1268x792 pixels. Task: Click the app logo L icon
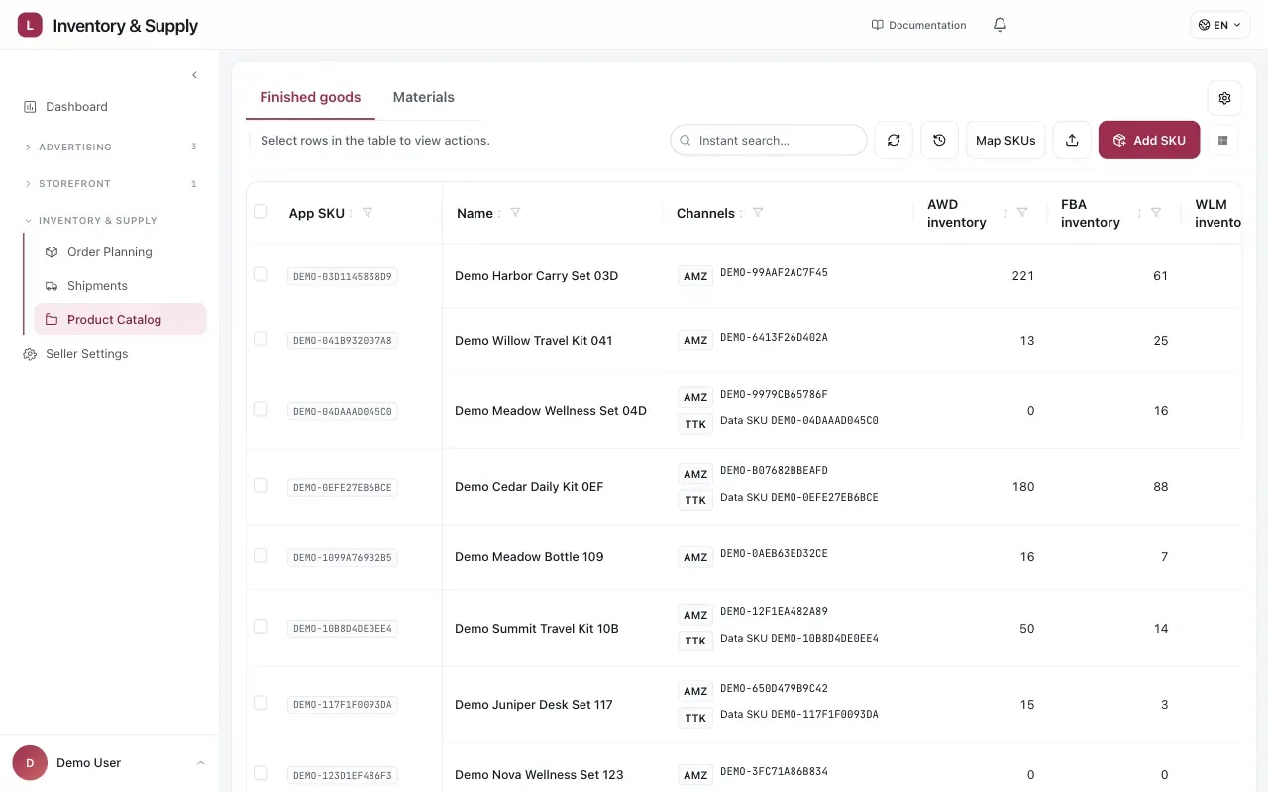30,25
